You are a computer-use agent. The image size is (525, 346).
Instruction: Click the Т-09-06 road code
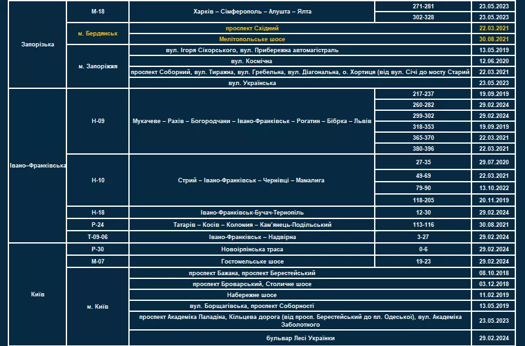(x=97, y=236)
